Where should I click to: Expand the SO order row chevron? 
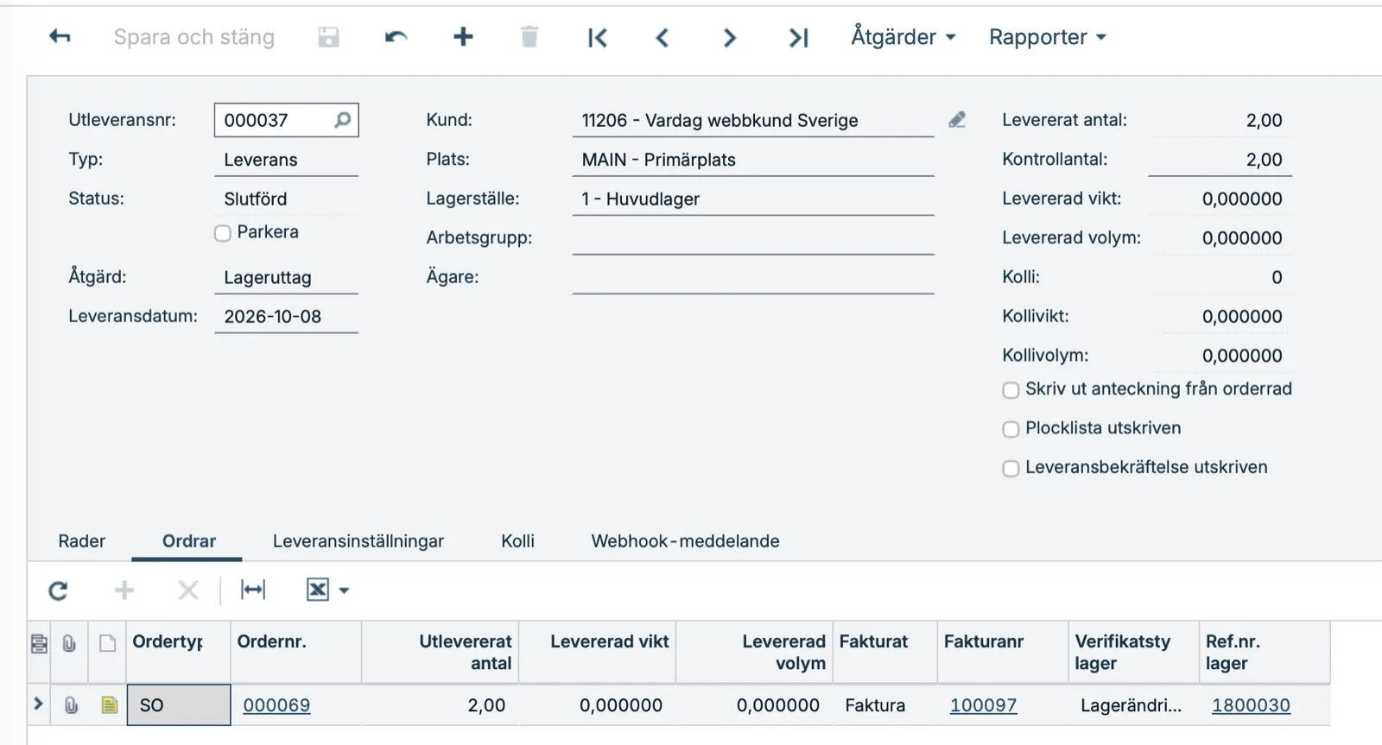[x=38, y=704]
